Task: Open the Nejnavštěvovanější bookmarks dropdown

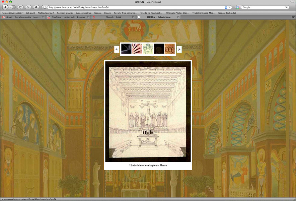Action: [12, 13]
